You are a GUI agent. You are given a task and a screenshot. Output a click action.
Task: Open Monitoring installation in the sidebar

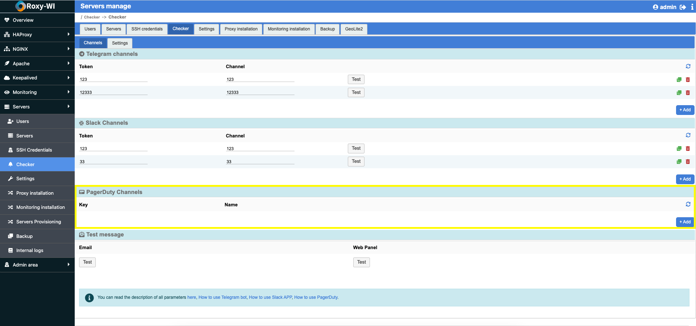pyautogui.click(x=37, y=207)
